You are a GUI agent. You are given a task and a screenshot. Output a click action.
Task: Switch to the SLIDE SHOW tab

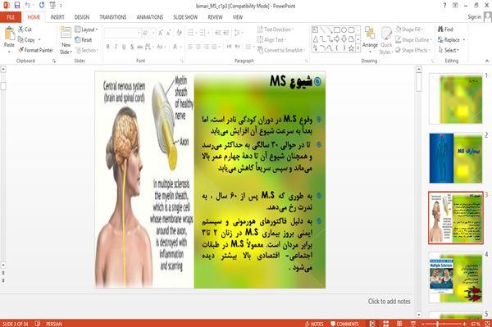(x=185, y=17)
